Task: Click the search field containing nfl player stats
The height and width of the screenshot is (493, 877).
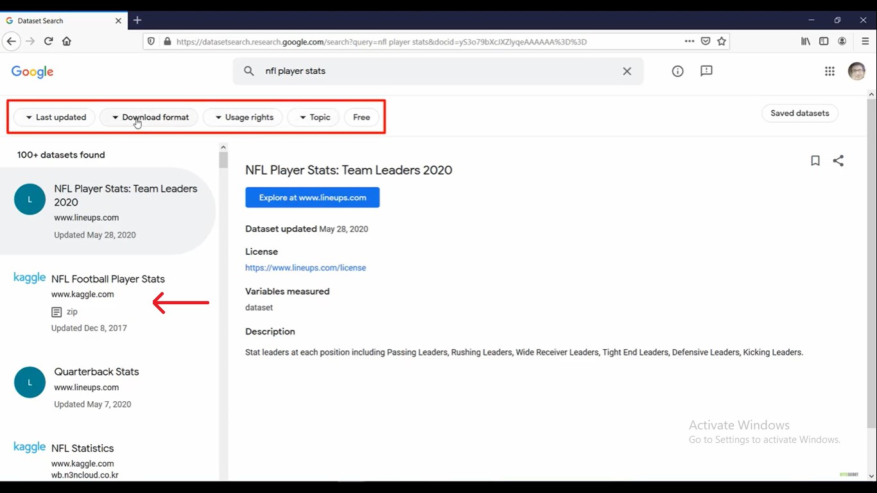Action: click(438, 71)
